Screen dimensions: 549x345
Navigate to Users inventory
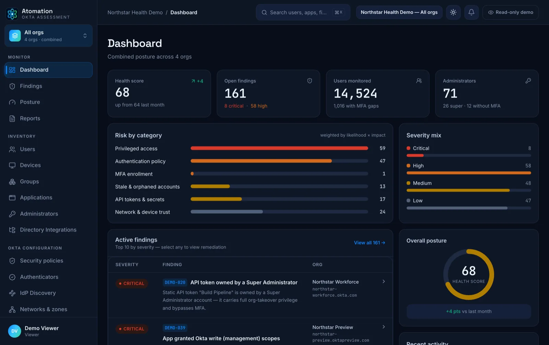pyautogui.click(x=48, y=149)
